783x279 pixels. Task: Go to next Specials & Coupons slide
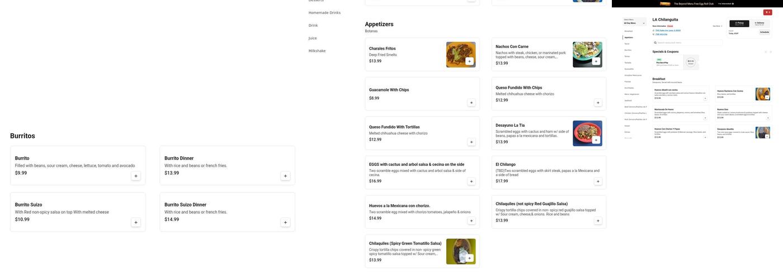770,52
